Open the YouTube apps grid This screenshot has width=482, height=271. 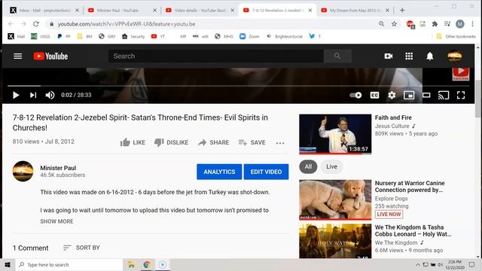pyautogui.click(x=409, y=56)
